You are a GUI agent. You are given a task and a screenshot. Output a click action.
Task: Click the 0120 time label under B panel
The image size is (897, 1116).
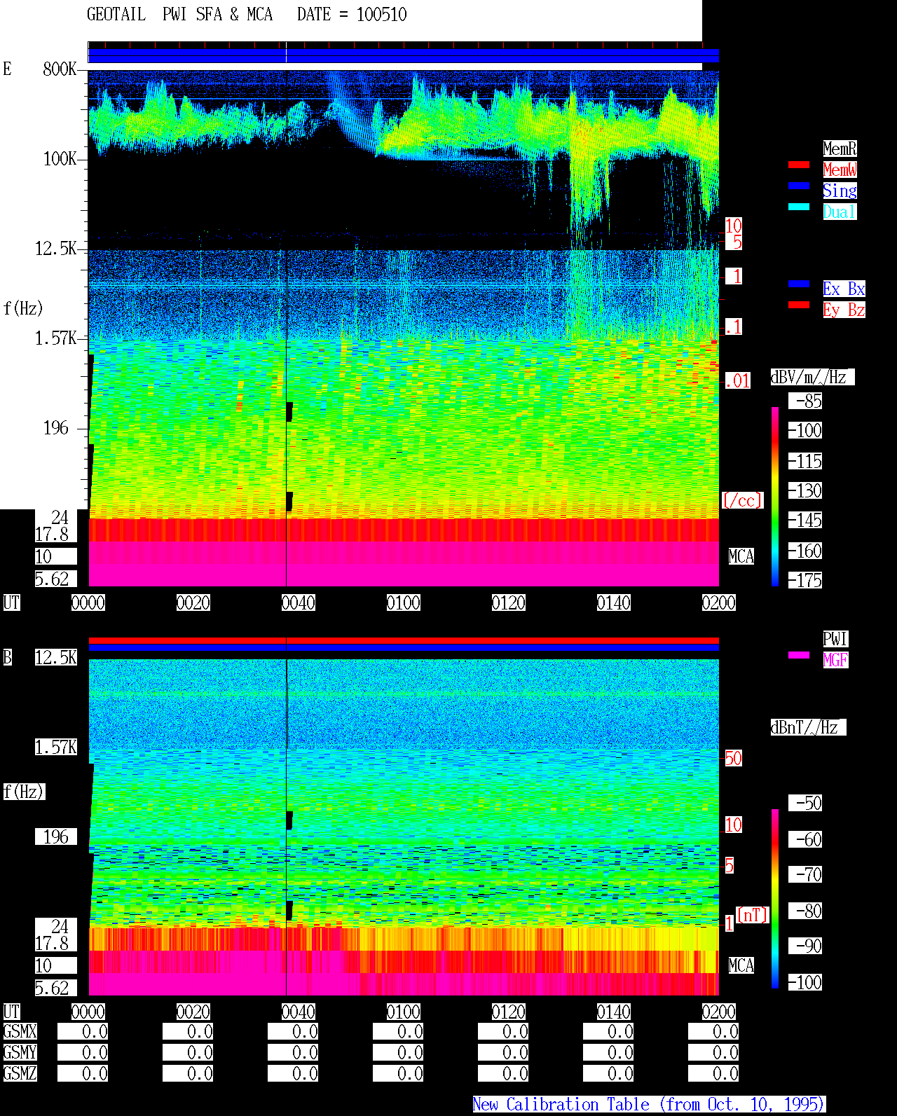pos(509,1012)
